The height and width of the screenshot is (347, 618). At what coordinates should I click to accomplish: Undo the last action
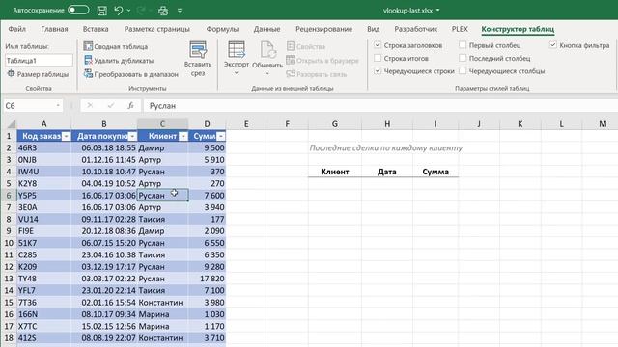(x=118, y=11)
